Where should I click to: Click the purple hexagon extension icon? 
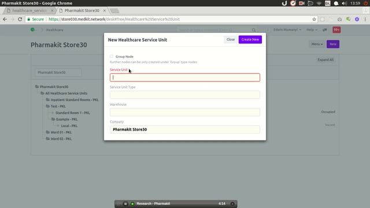357,19
